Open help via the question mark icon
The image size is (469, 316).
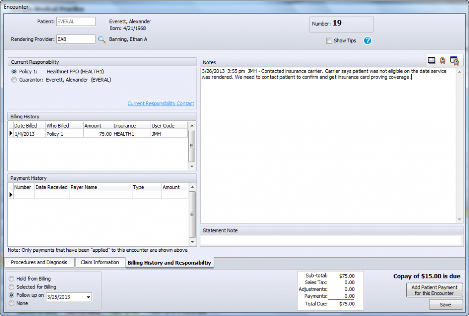367,41
